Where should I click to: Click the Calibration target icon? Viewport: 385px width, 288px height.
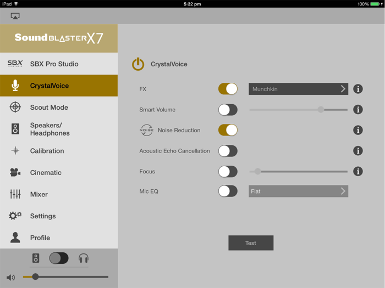click(15, 151)
